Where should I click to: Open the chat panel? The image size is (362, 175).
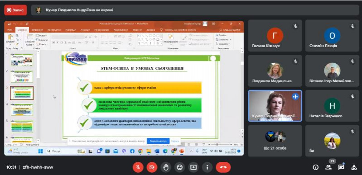[x=341, y=167]
